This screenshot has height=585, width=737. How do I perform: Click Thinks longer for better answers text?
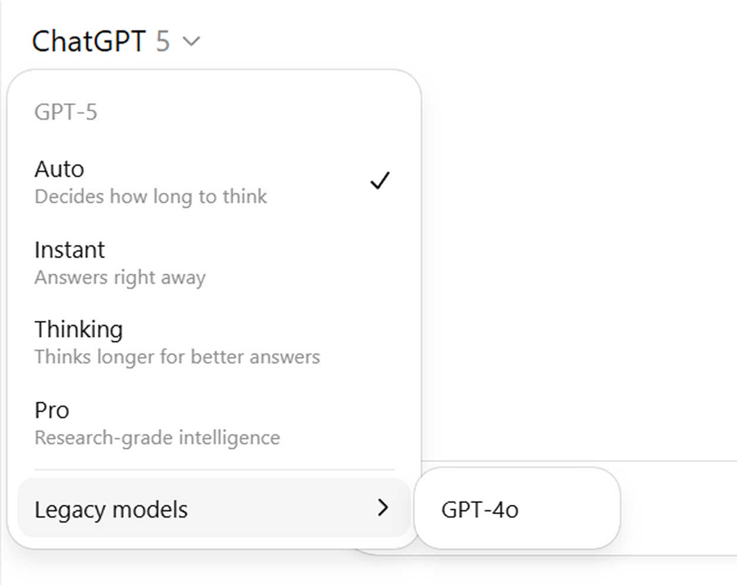(x=177, y=357)
